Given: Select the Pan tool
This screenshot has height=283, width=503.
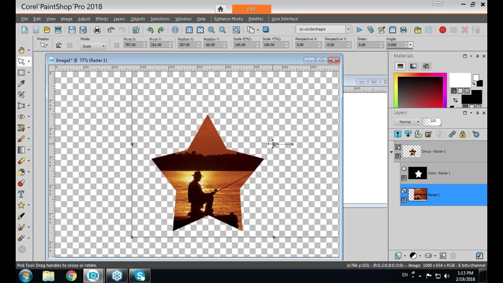Looking at the screenshot, I should (x=22, y=50).
